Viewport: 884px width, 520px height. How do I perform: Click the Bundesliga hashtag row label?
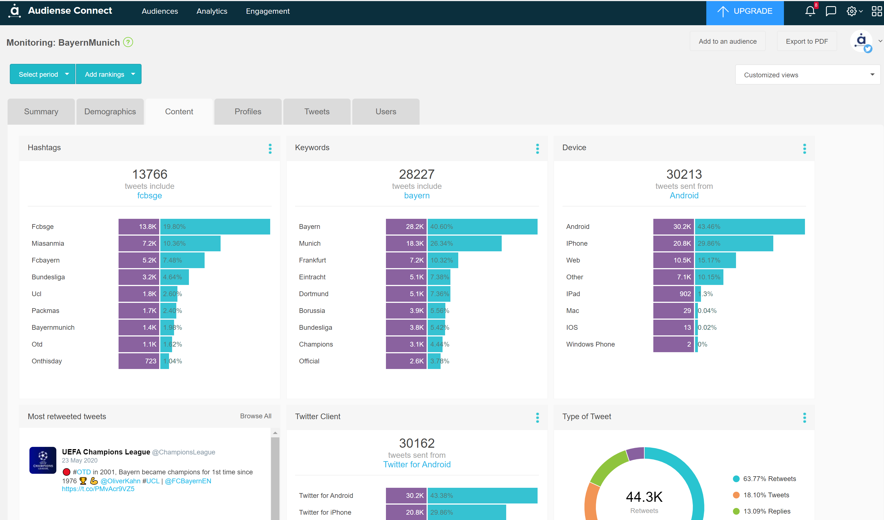coord(48,277)
